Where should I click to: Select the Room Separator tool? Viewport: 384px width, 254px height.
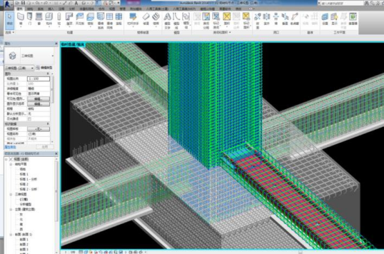click(206, 21)
